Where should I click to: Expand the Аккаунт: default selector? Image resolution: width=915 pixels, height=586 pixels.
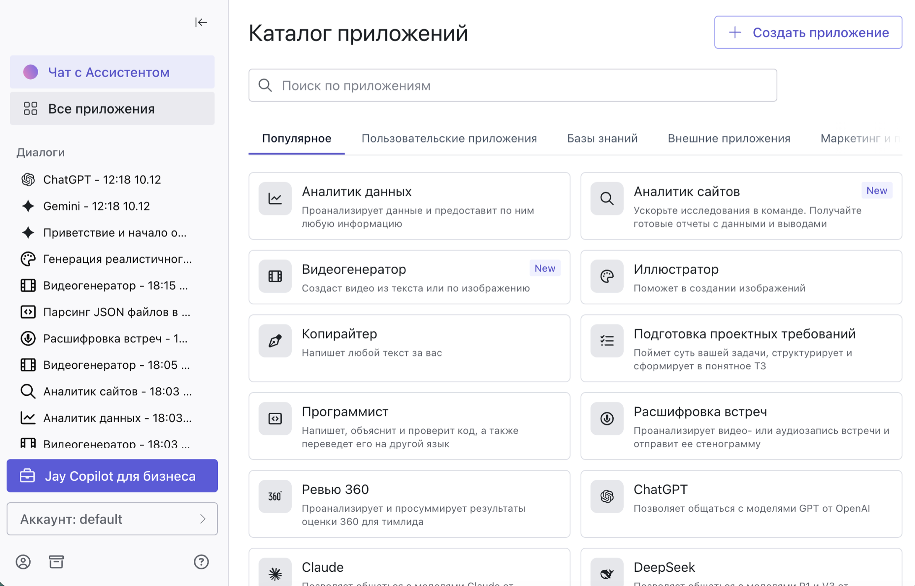[x=112, y=519]
